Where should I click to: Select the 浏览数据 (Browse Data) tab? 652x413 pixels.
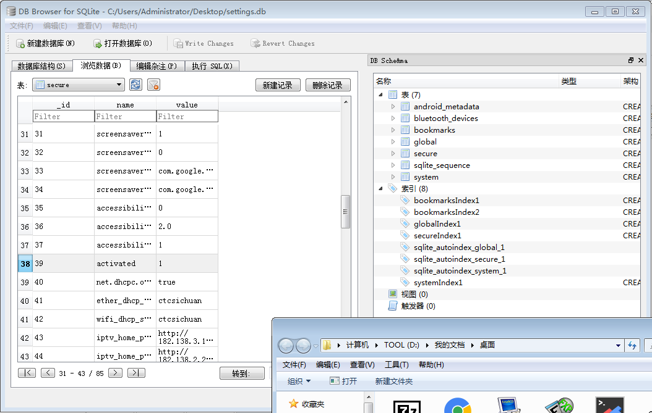[101, 65]
